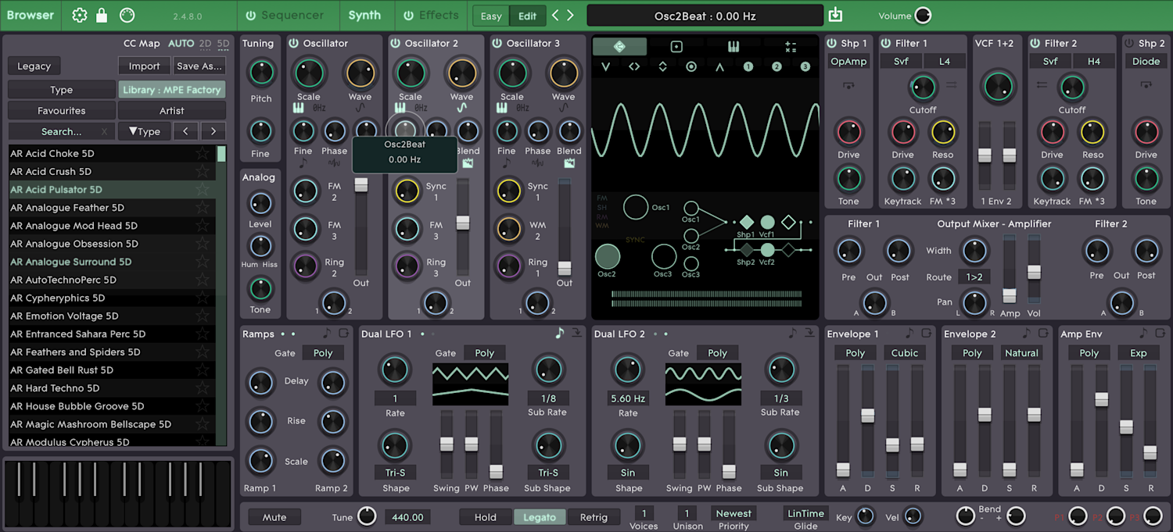Viewport: 1173px width, 532px height.
Task: Click the padlock lock icon
Action: [x=102, y=16]
